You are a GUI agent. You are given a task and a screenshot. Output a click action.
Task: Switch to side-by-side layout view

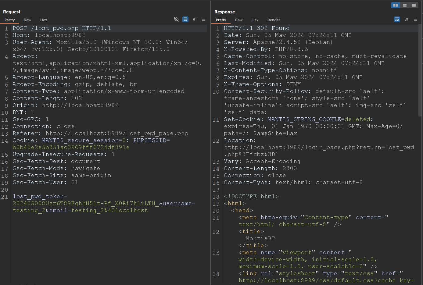point(396,5)
